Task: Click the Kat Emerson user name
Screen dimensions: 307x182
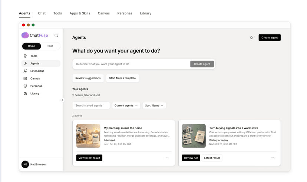Action: pos(39,164)
